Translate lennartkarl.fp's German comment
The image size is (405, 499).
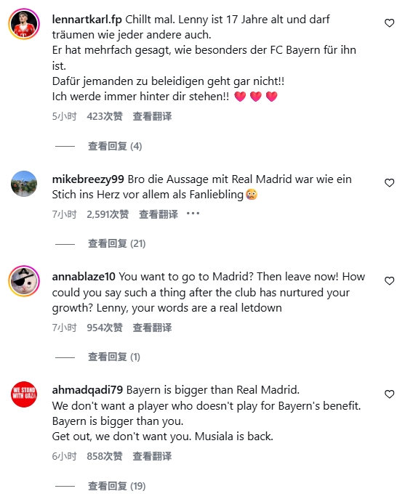[152, 116]
